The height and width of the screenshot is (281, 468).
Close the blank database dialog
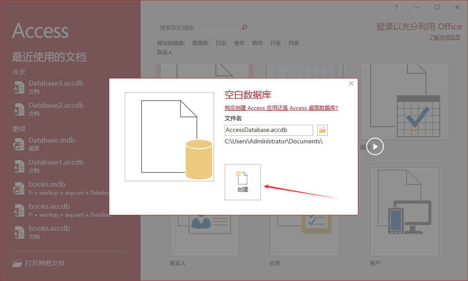(x=351, y=83)
